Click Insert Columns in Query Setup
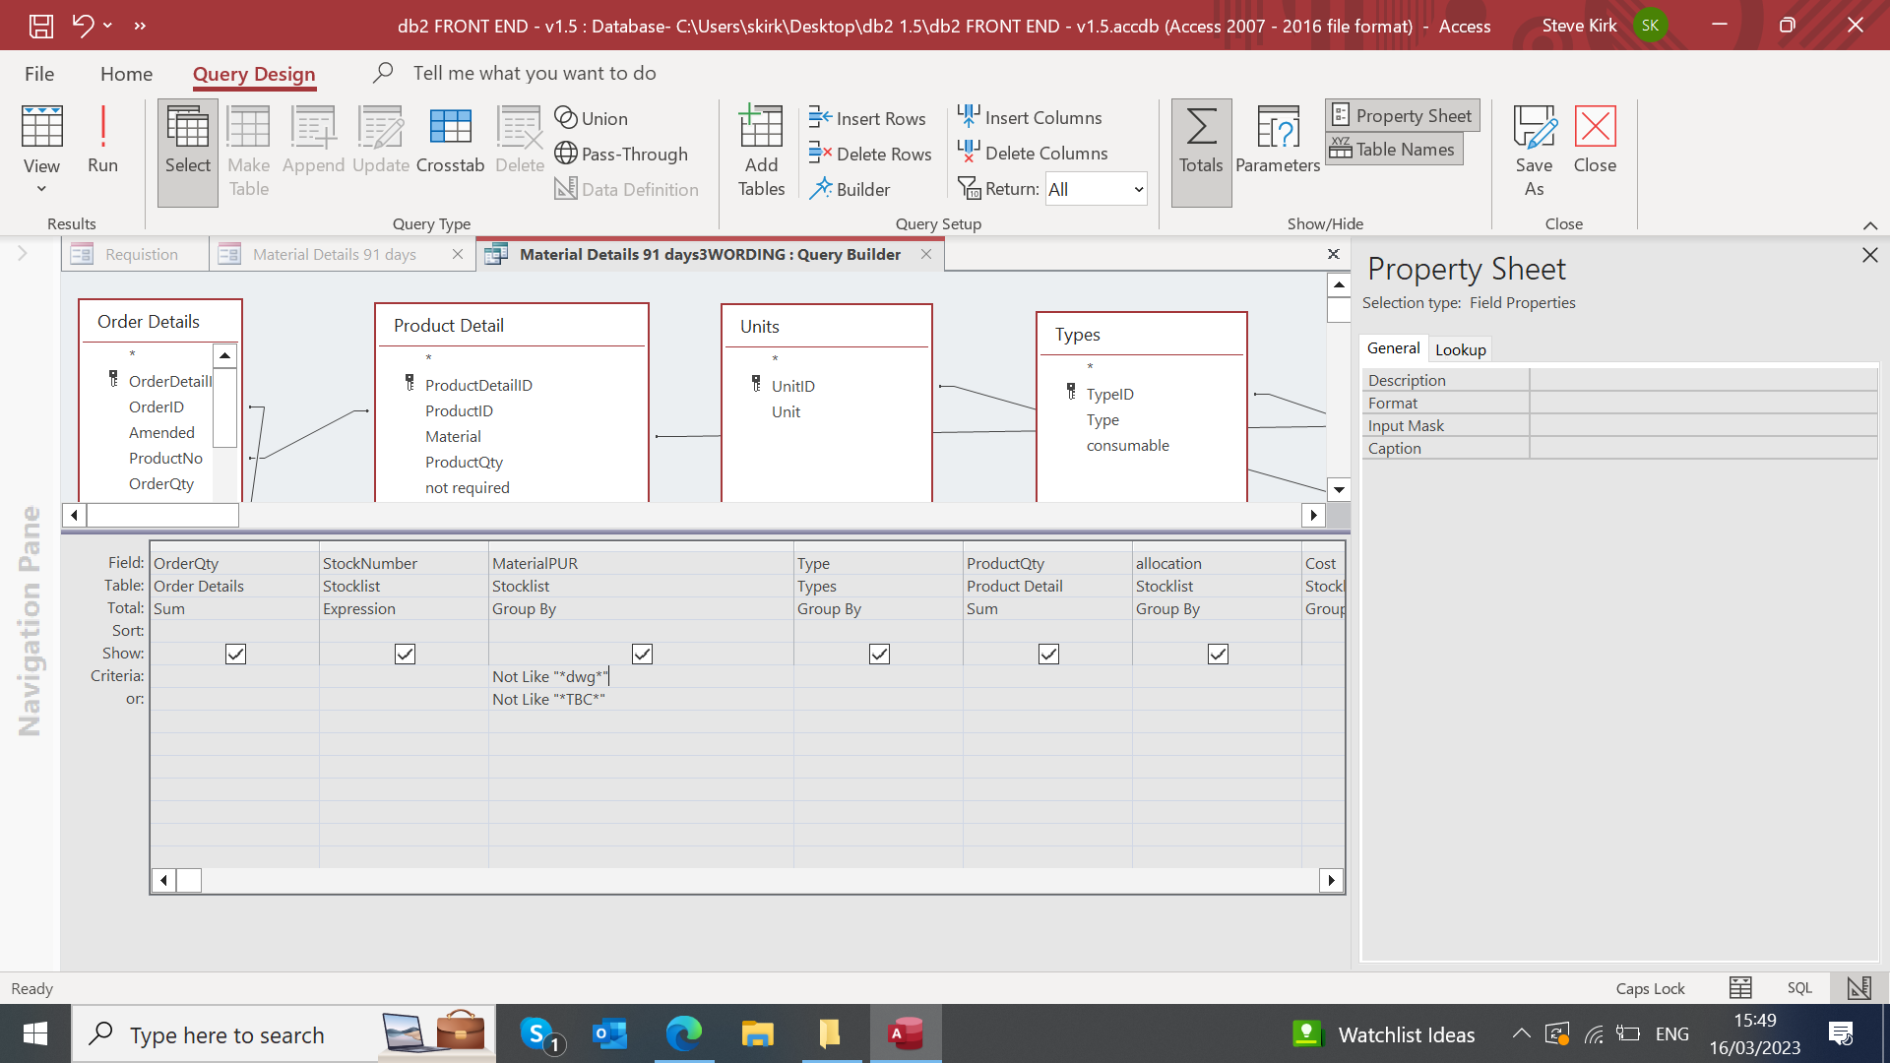Screen dimensions: 1890x1063 click(1030, 117)
